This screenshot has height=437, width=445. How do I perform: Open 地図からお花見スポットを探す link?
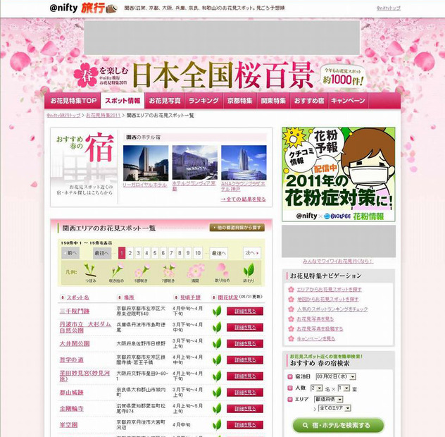point(328,299)
